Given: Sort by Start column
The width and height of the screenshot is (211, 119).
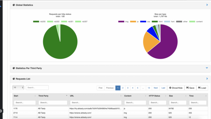Looking at the screenshot, I should pos(25,96).
